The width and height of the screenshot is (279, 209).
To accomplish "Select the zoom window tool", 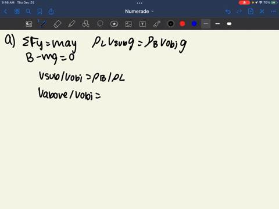I will point(29,24).
